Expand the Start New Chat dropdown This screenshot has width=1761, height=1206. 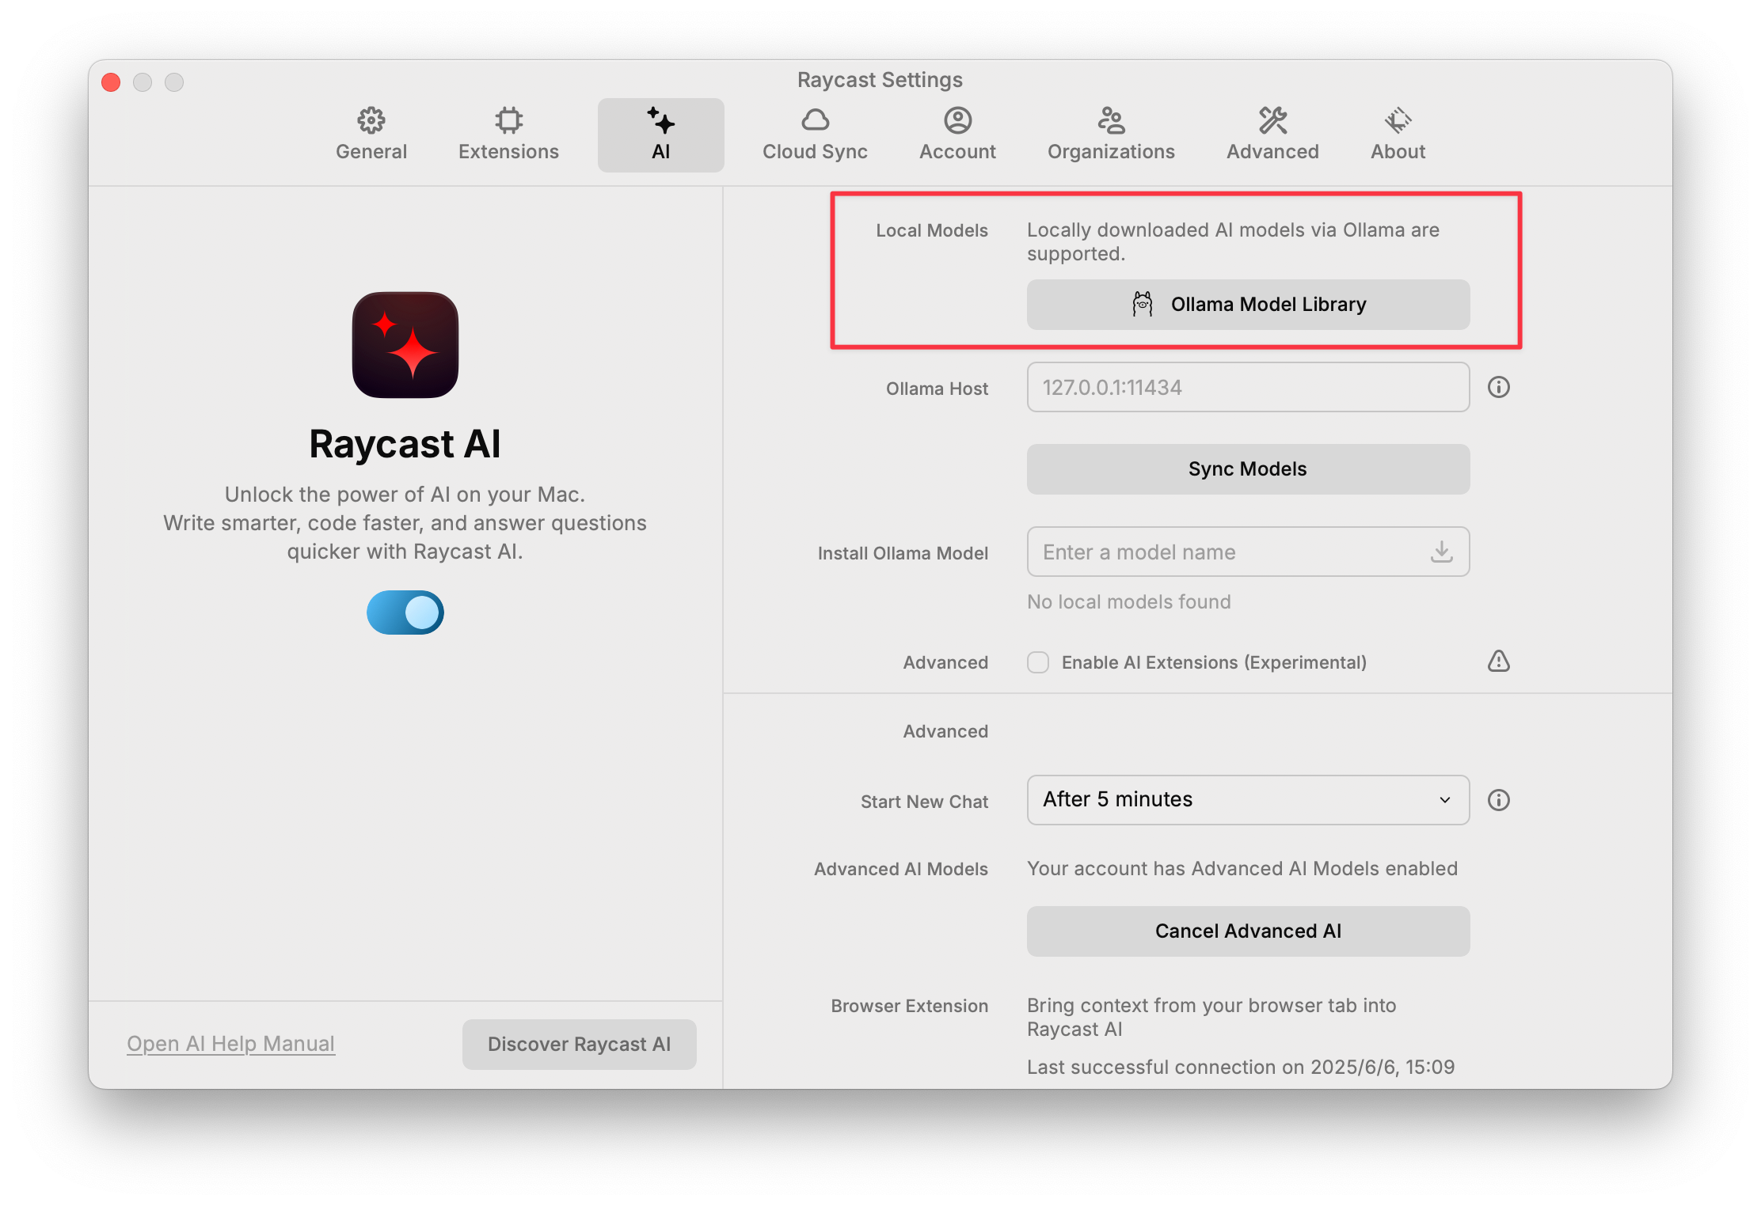coord(1248,800)
